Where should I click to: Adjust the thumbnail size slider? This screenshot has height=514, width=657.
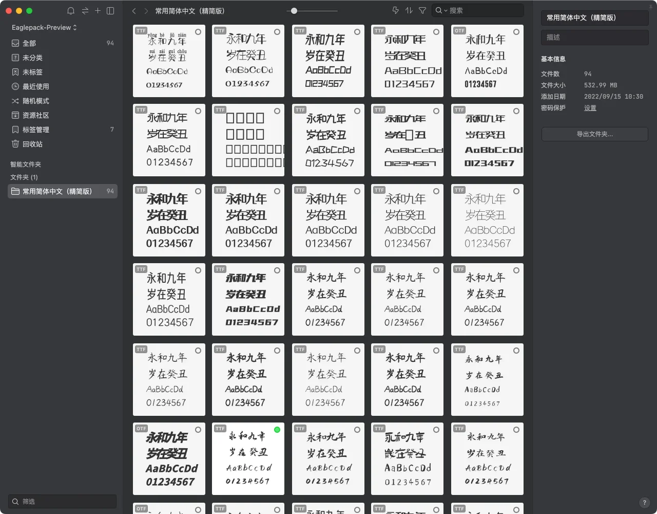tap(294, 11)
